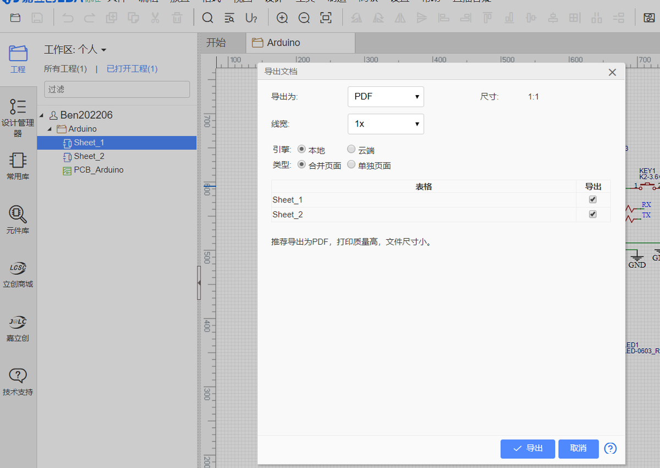Image resolution: width=660 pixels, height=468 pixels.
Task: Click the Sheet_2 row text in the export table
Action: [288, 214]
